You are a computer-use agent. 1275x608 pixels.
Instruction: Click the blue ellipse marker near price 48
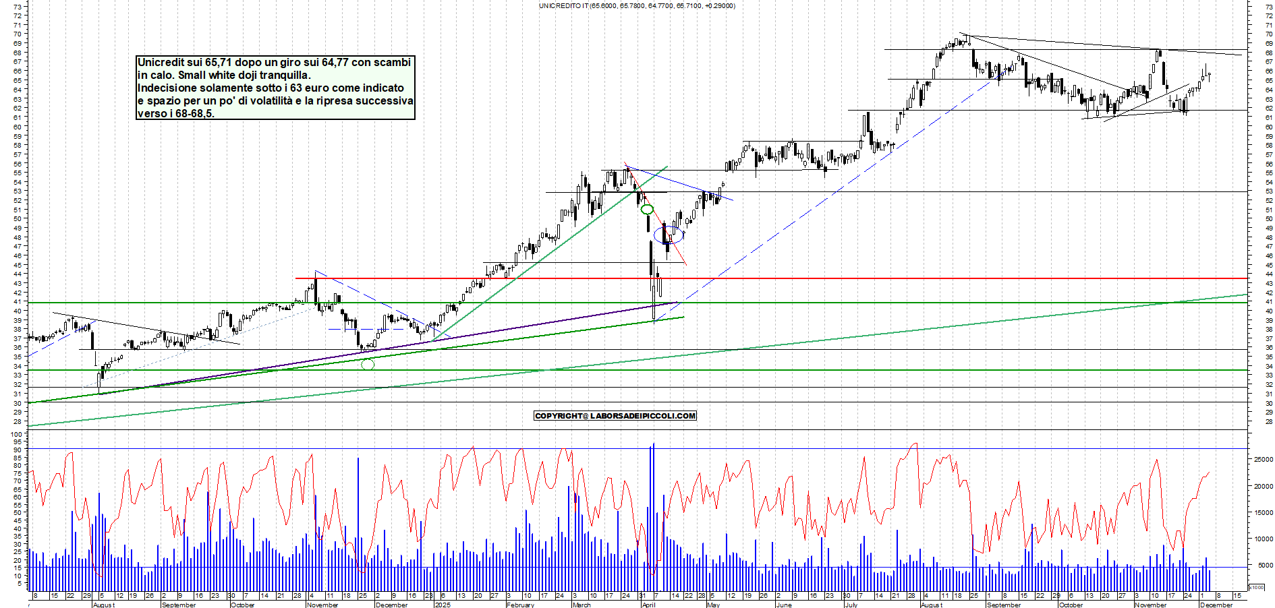[x=669, y=235]
